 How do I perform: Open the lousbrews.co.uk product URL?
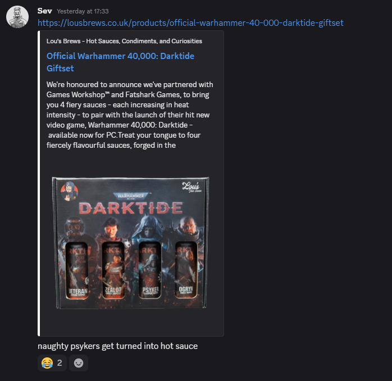(190, 23)
